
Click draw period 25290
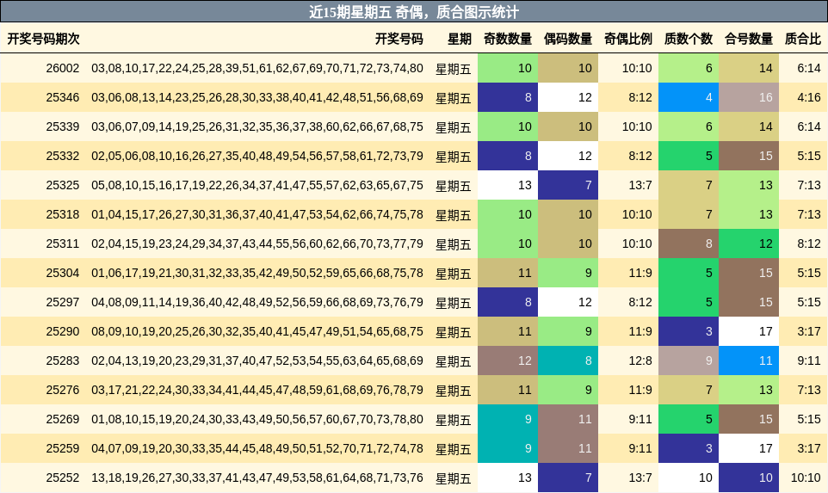(x=62, y=331)
